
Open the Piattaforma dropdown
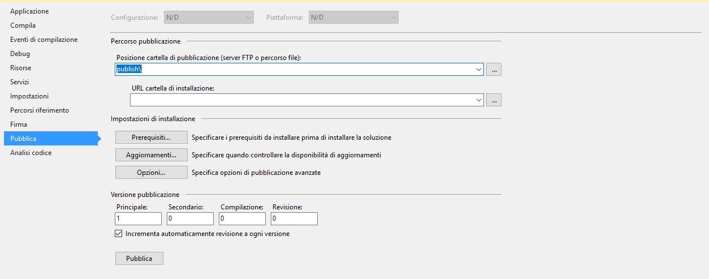[353, 18]
